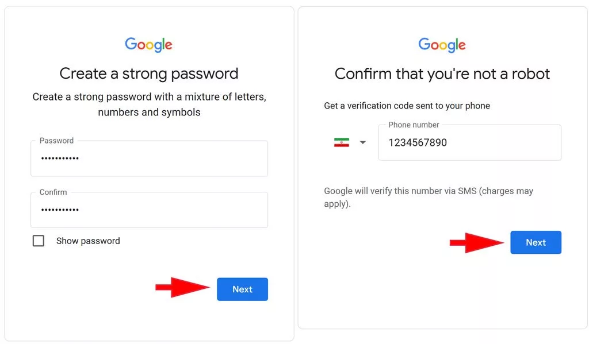589x344 pixels.
Task: Select the Iran flag country icon
Action: [342, 142]
